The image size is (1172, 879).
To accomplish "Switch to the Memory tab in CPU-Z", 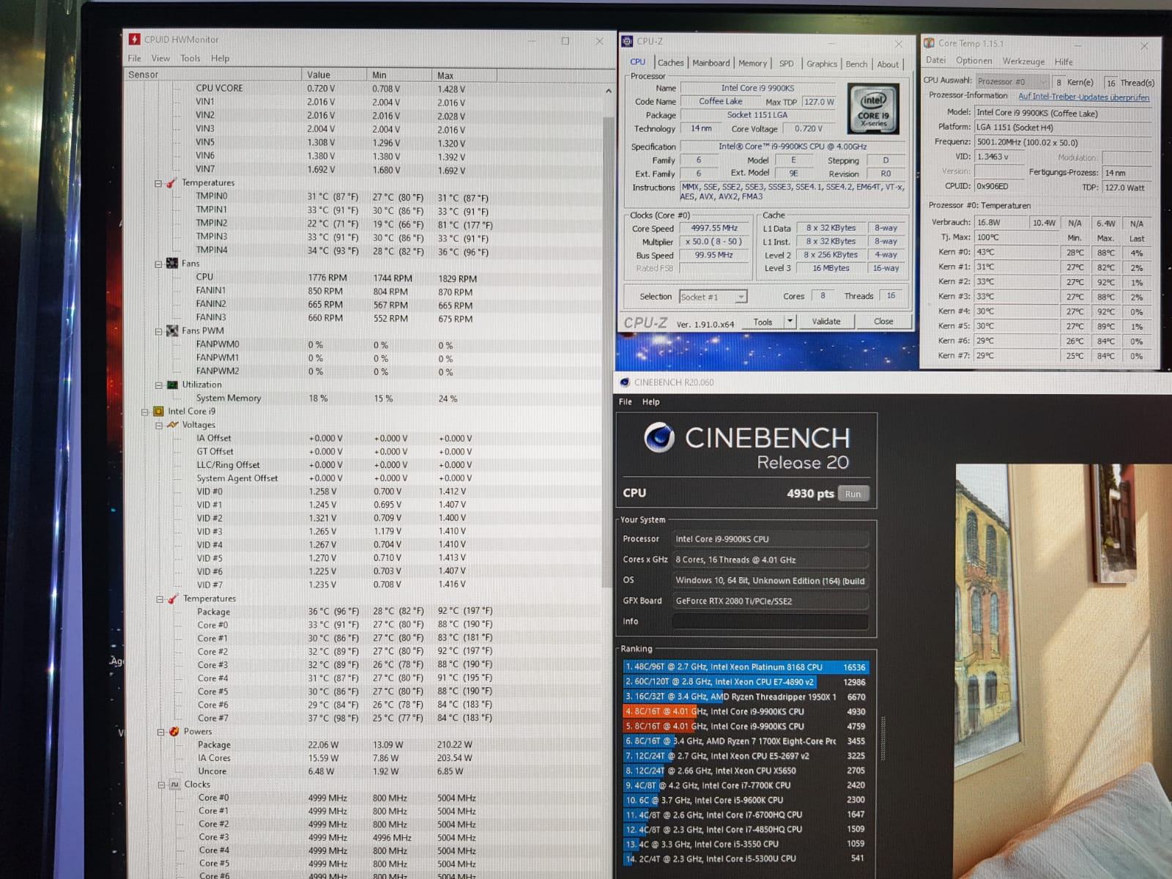I will tap(752, 64).
